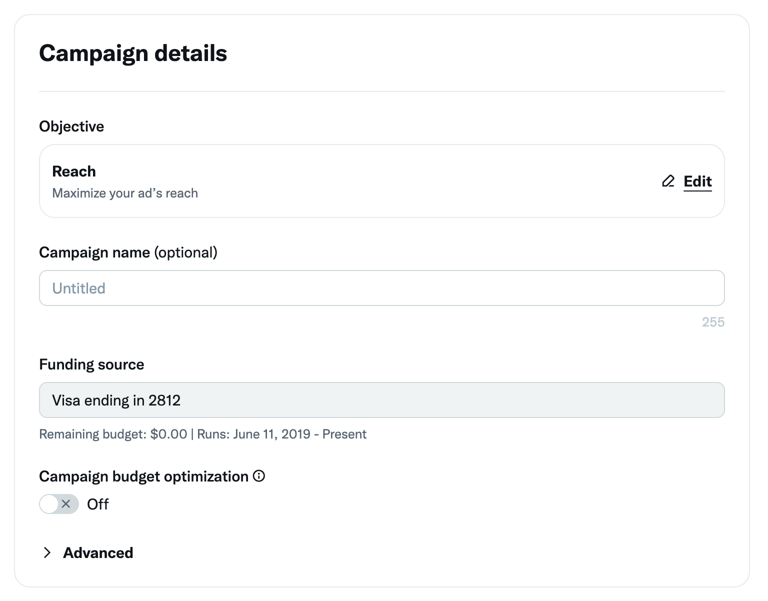The image size is (768, 601).
Task: Click the Edit link for the objective
Action: coord(697,181)
